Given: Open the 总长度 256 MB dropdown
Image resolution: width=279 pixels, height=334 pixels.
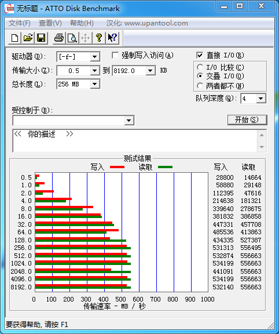Looking at the screenshot, I should 94,84.
